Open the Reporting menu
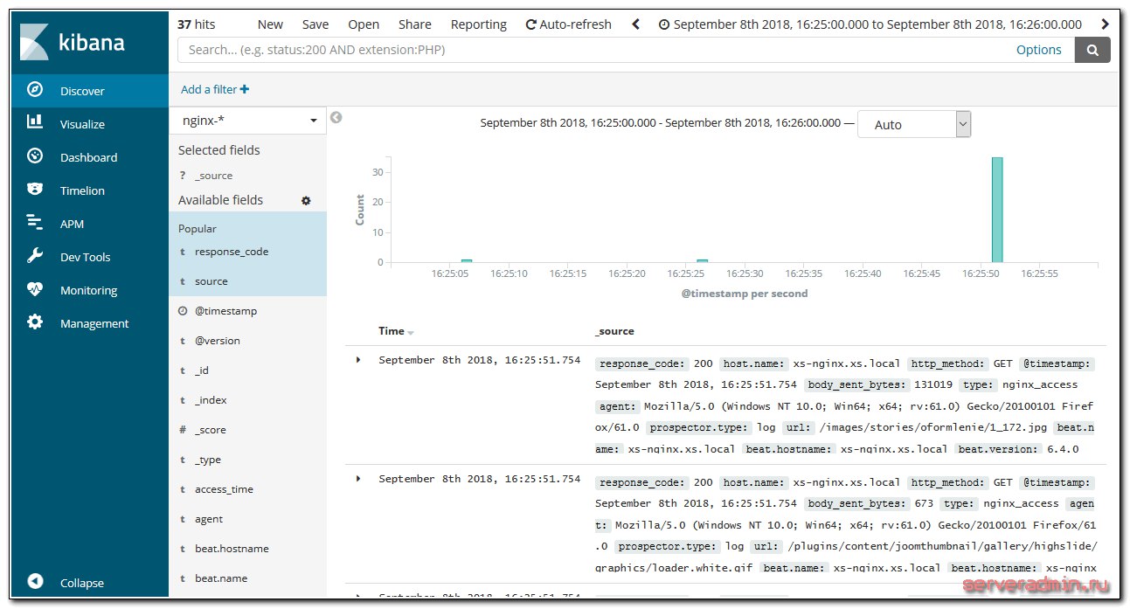Screen dimensions: 1130x609 click(479, 24)
